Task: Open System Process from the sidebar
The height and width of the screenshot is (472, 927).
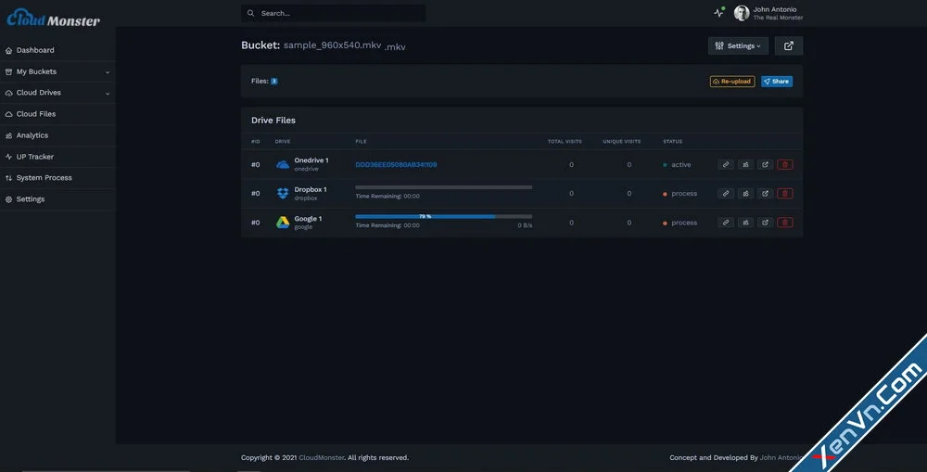Action: tap(44, 178)
